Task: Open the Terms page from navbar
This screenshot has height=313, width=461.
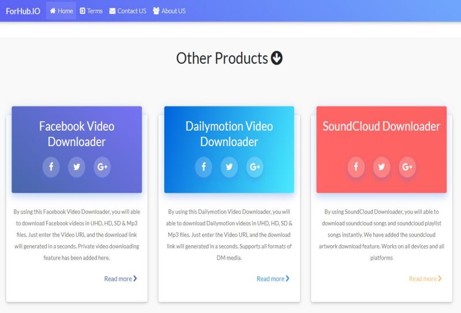Action: [x=91, y=11]
